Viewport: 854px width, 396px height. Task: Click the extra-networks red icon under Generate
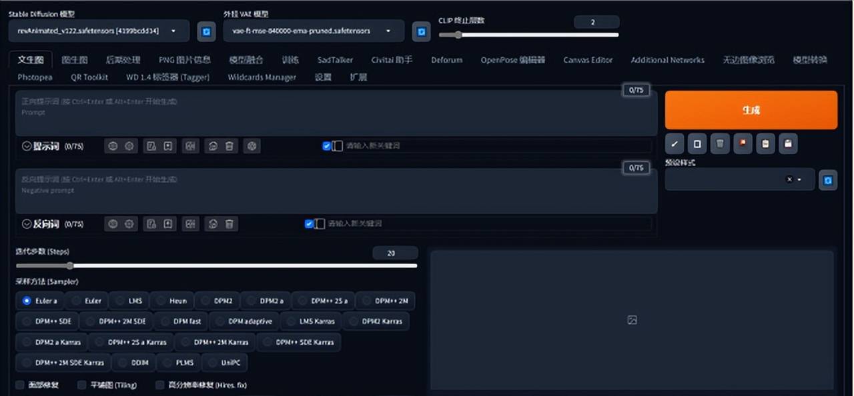[x=742, y=143]
